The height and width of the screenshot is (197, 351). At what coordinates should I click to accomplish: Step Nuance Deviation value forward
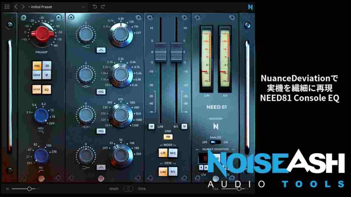[x=206, y=167]
